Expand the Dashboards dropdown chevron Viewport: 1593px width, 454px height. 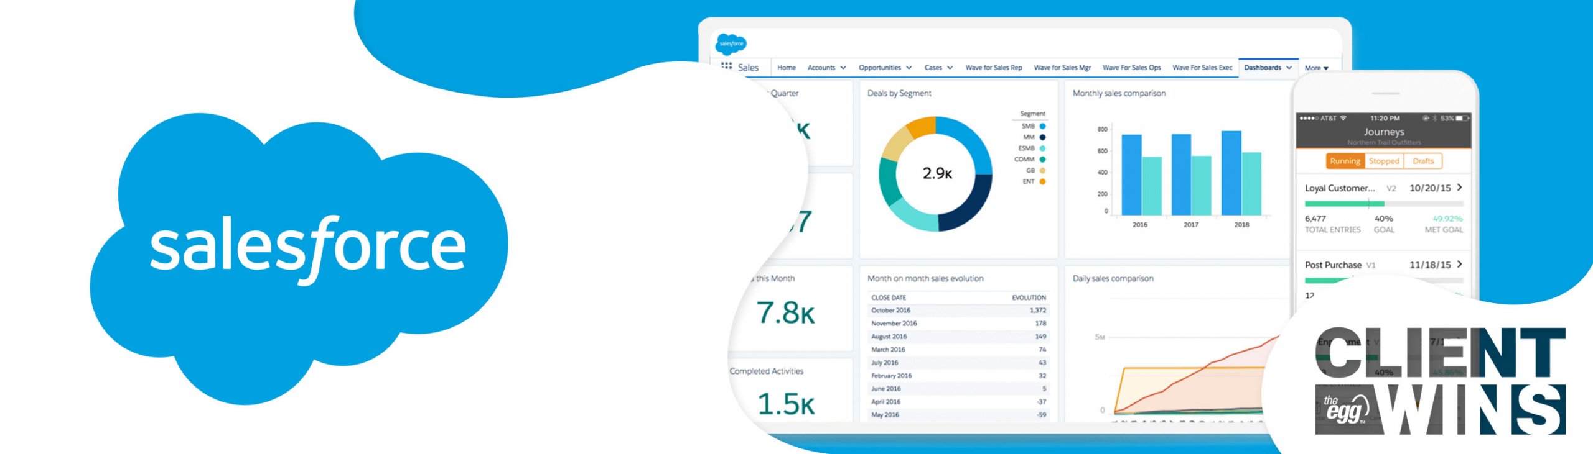pos(1289,68)
